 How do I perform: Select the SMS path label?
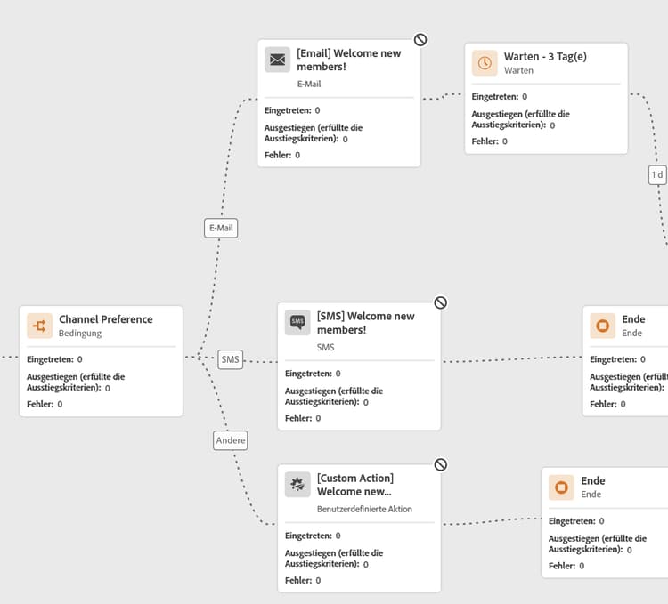[230, 359]
